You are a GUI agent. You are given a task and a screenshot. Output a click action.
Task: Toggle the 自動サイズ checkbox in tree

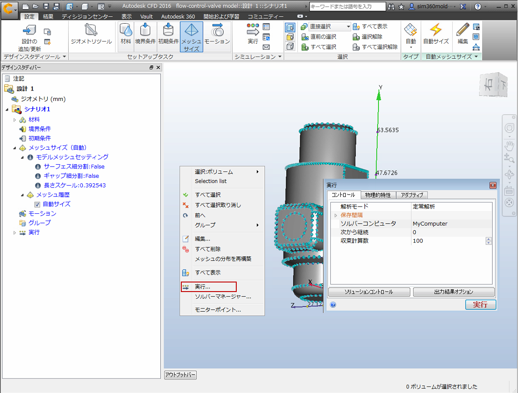coord(38,204)
